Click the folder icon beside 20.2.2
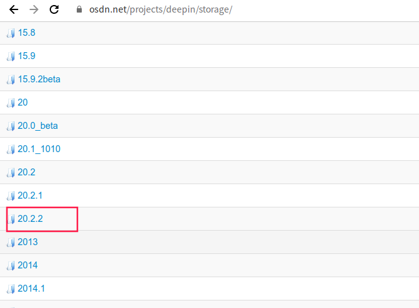Viewport: 419px width, 308px height. pos(11,219)
